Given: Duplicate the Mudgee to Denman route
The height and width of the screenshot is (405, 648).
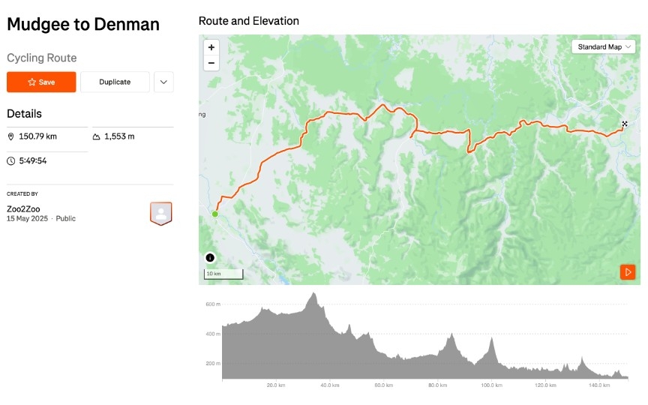Looking at the screenshot, I should click(115, 82).
